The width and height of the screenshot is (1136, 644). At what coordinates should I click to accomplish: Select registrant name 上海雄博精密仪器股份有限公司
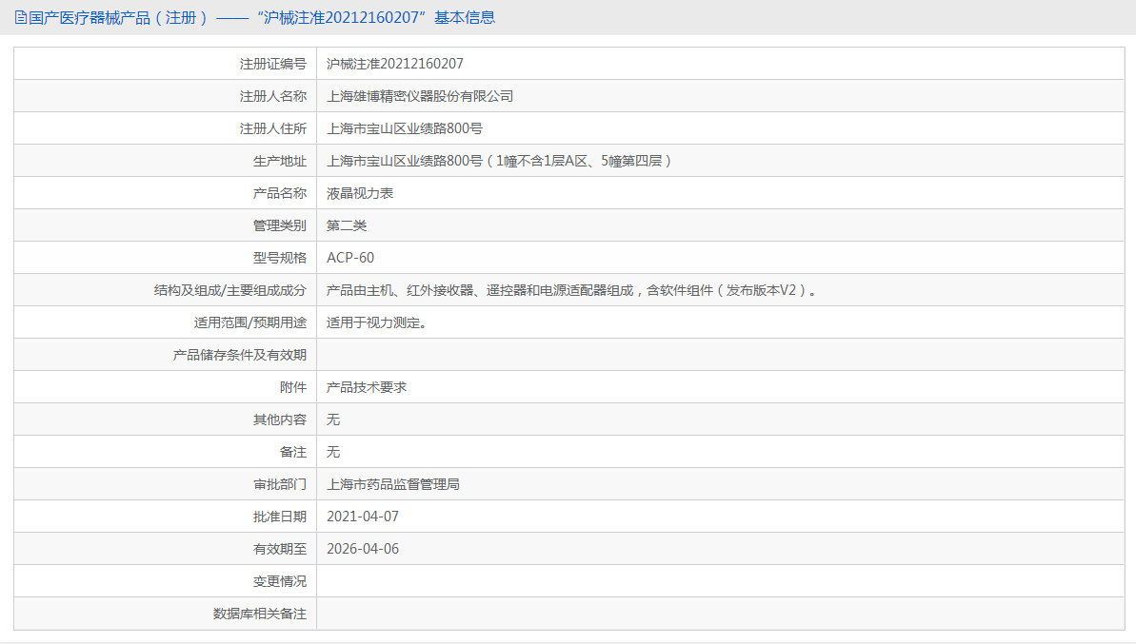[x=420, y=96]
